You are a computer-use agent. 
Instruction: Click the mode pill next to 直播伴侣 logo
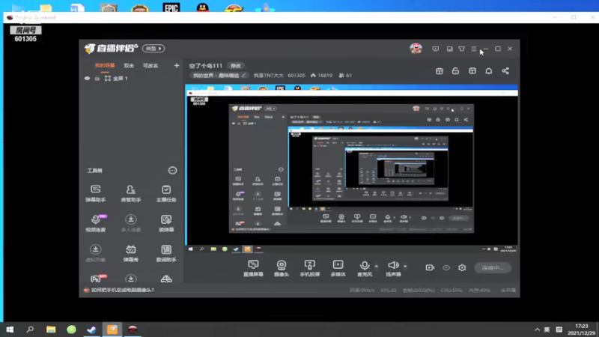pos(153,49)
